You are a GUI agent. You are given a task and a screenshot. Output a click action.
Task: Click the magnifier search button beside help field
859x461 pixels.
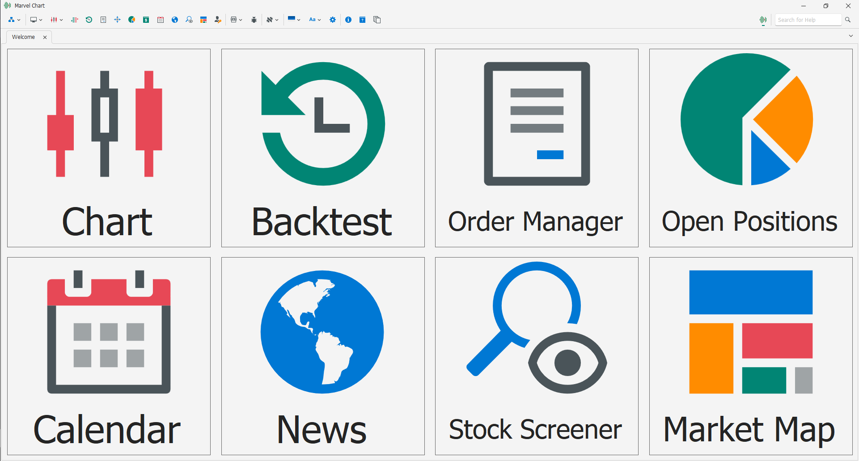848,20
